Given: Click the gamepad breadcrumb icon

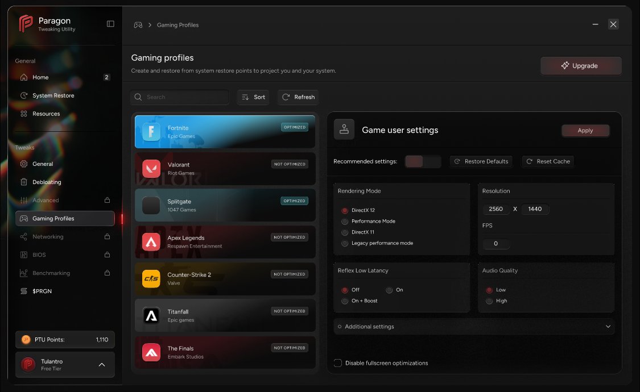Looking at the screenshot, I should point(138,25).
